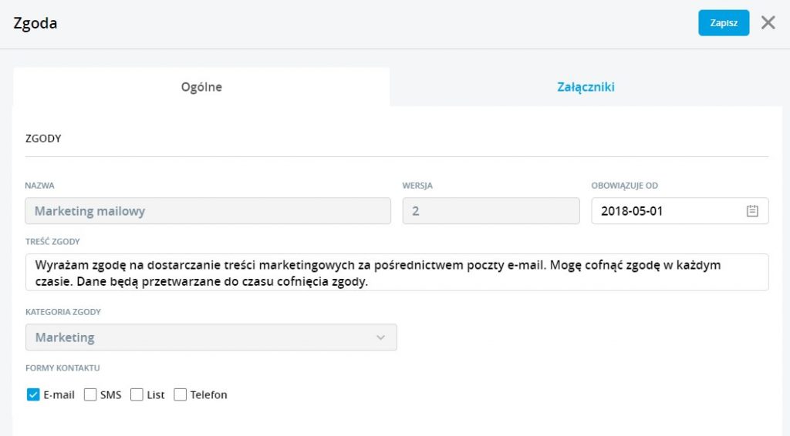Switch to the Załączniki tab
Viewport: 790px width, 436px height.
click(x=586, y=86)
